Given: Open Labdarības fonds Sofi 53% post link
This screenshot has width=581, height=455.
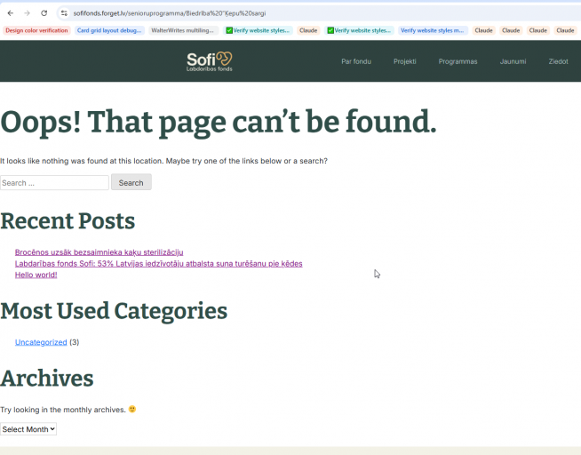Looking at the screenshot, I should 159,263.
